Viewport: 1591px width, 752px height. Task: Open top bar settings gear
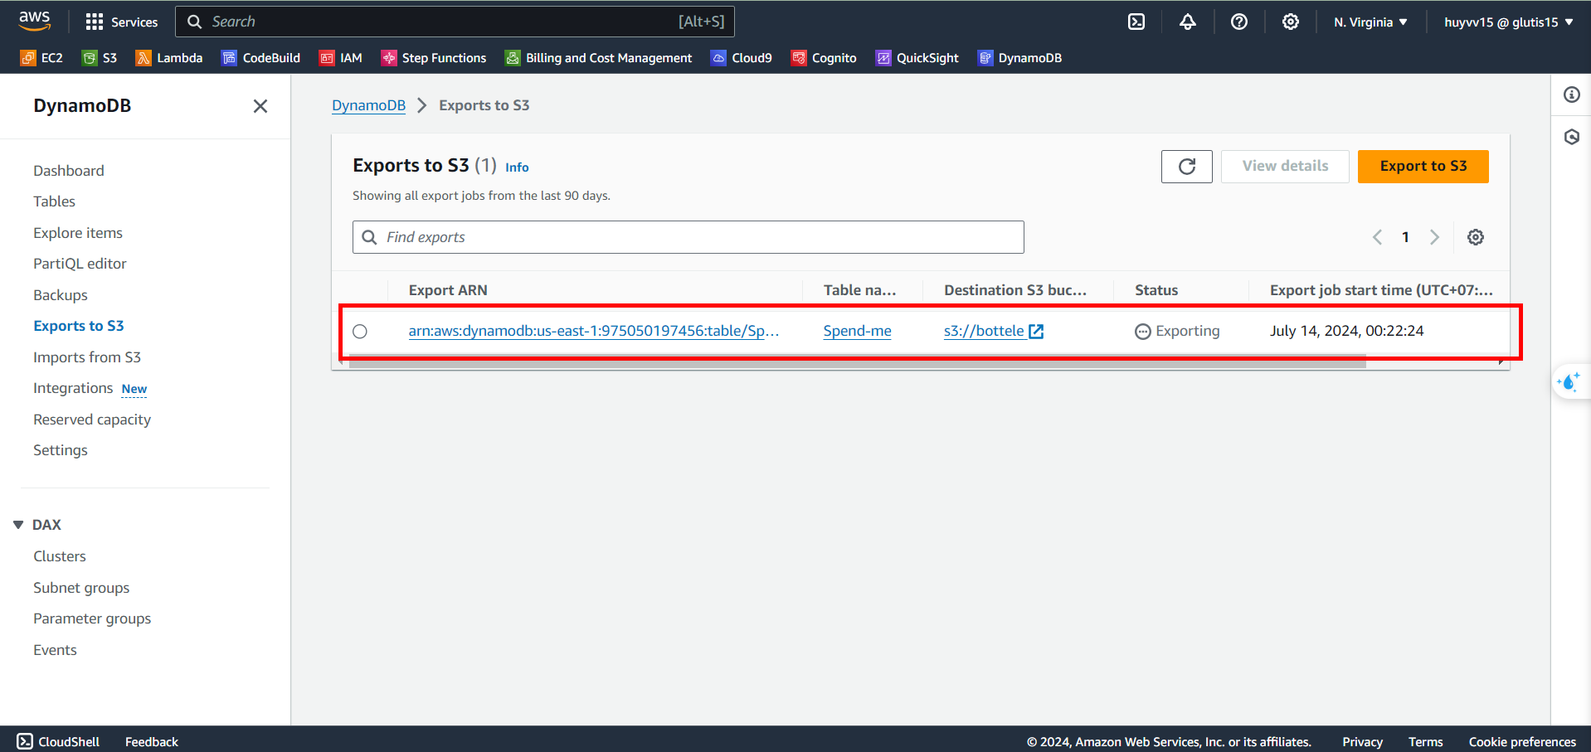[x=1291, y=22]
